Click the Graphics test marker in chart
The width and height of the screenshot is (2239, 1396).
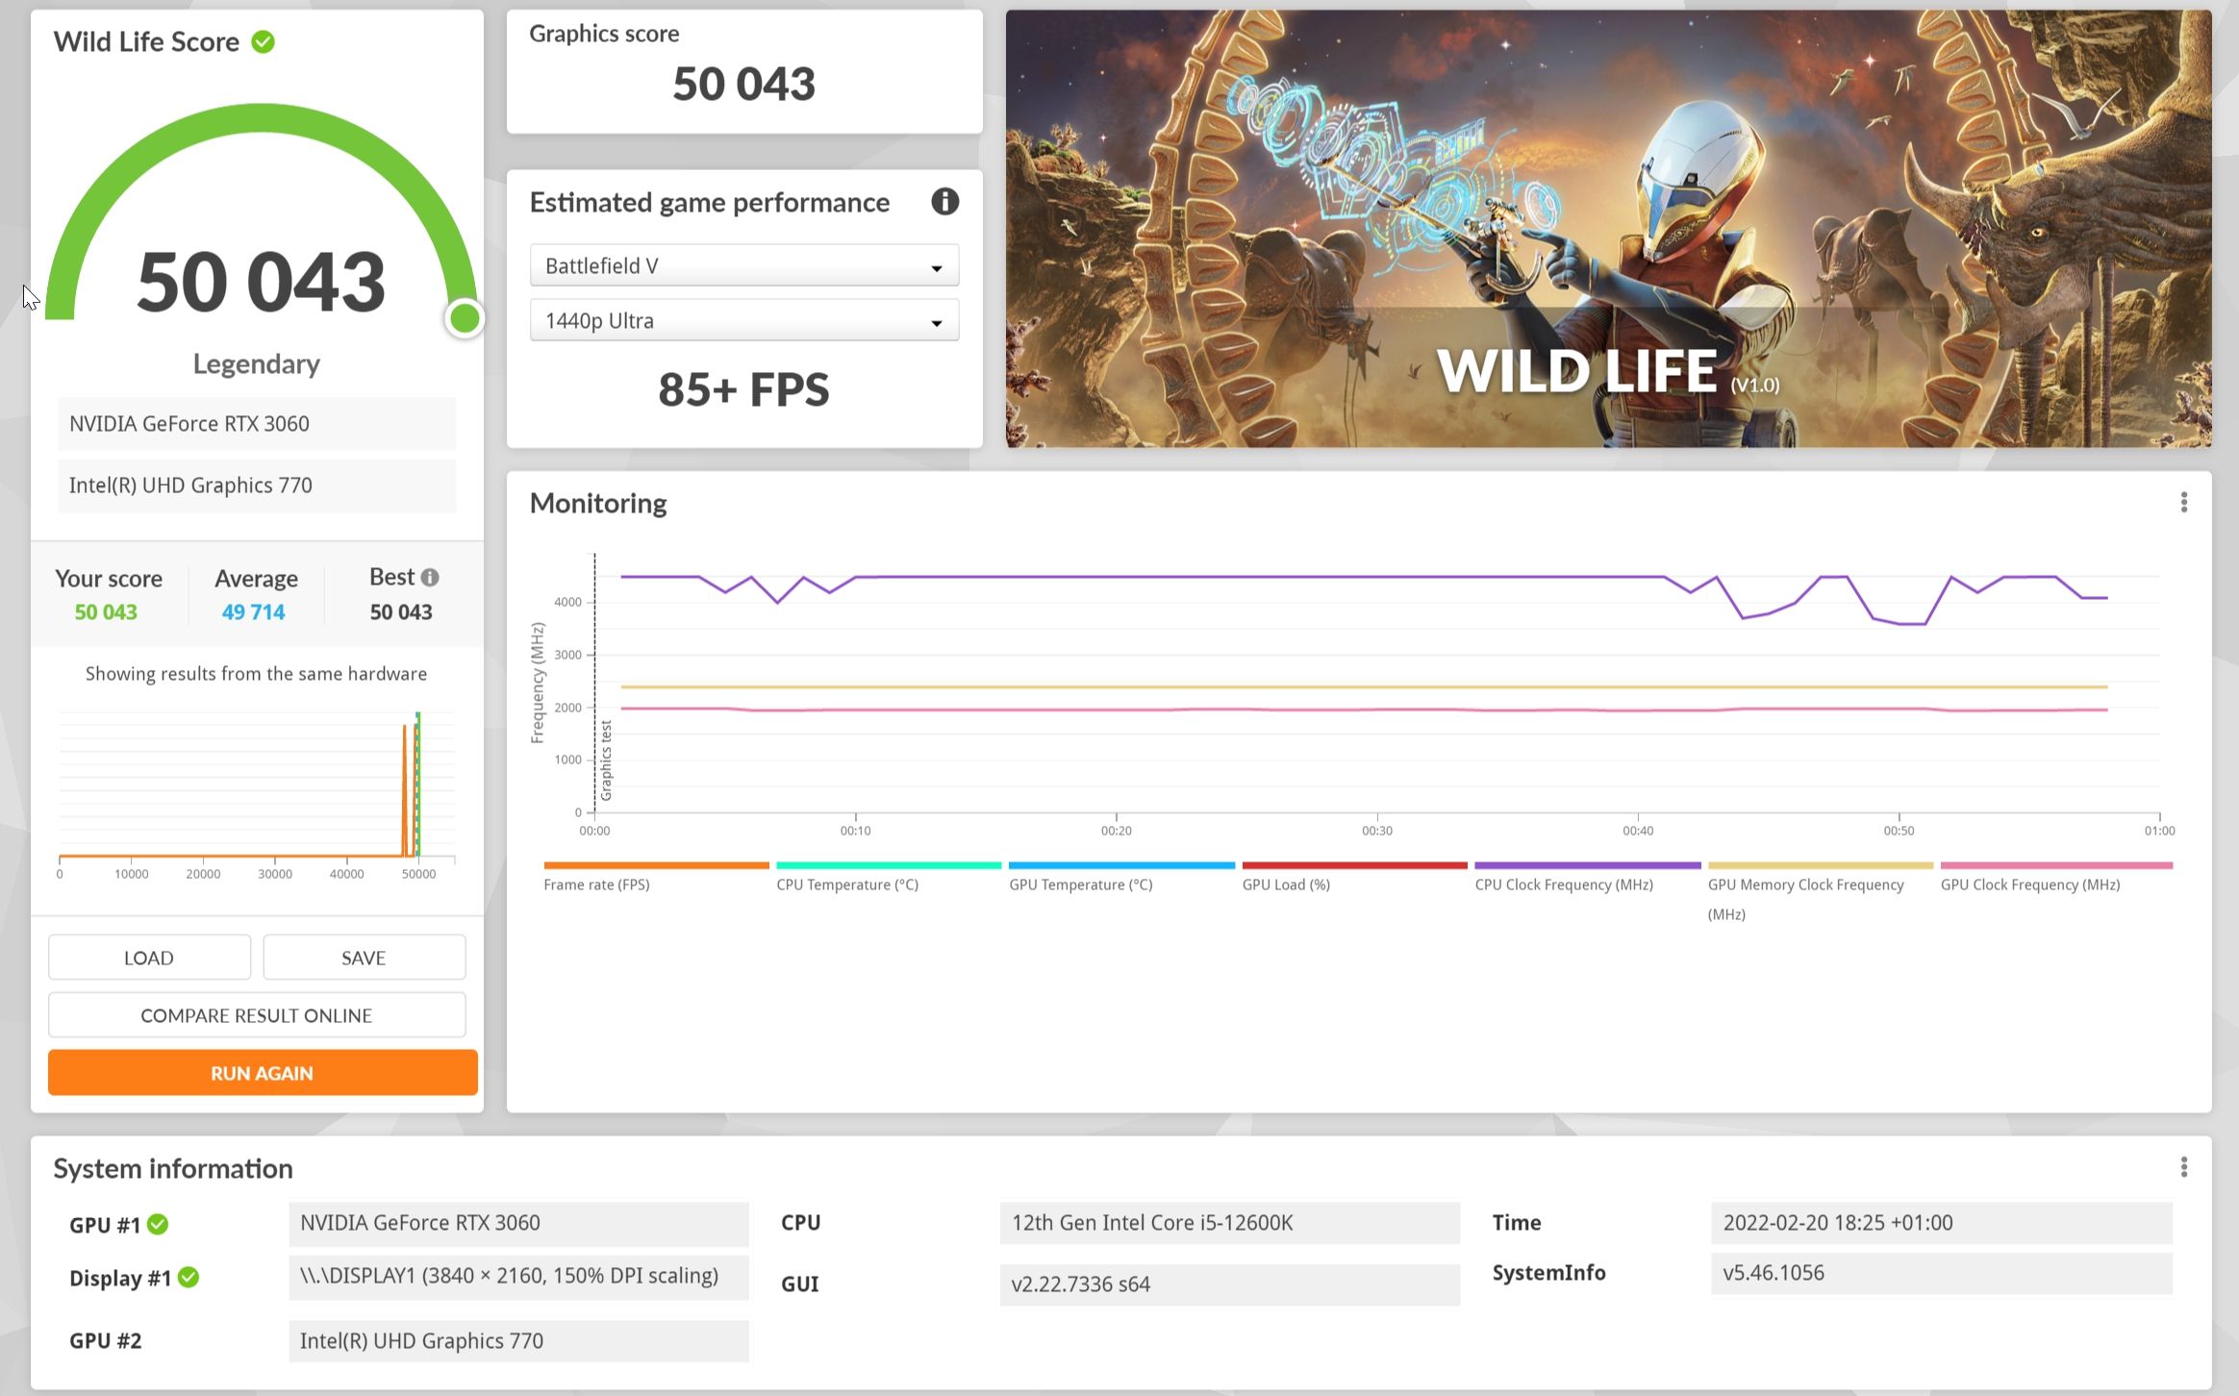(606, 760)
